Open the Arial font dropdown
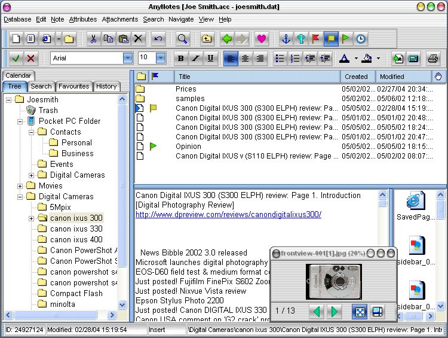Screen dimensions: 448x338 click(x=128, y=58)
